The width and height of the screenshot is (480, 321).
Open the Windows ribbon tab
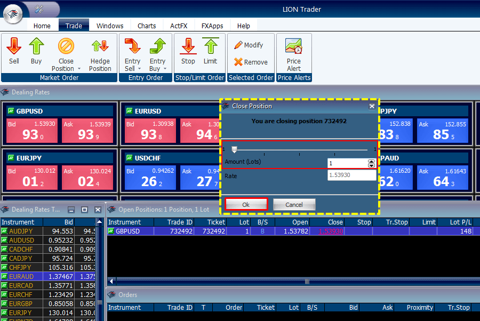[x=110, y=26]
